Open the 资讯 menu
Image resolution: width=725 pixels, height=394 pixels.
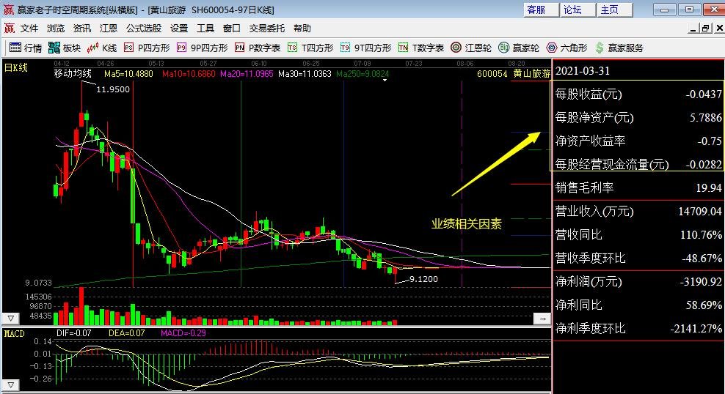coord(82,28)
